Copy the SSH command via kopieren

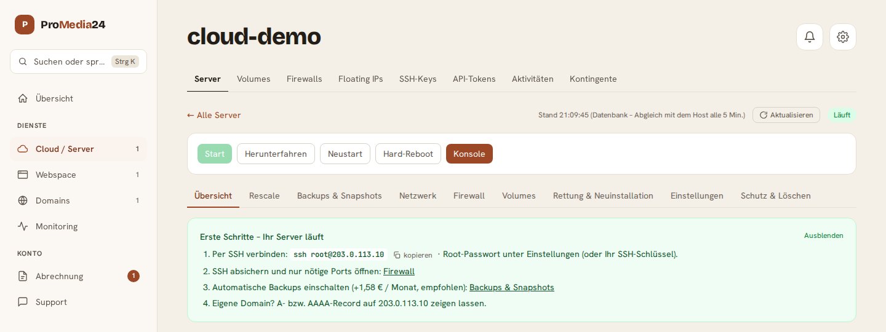point(413,255)
